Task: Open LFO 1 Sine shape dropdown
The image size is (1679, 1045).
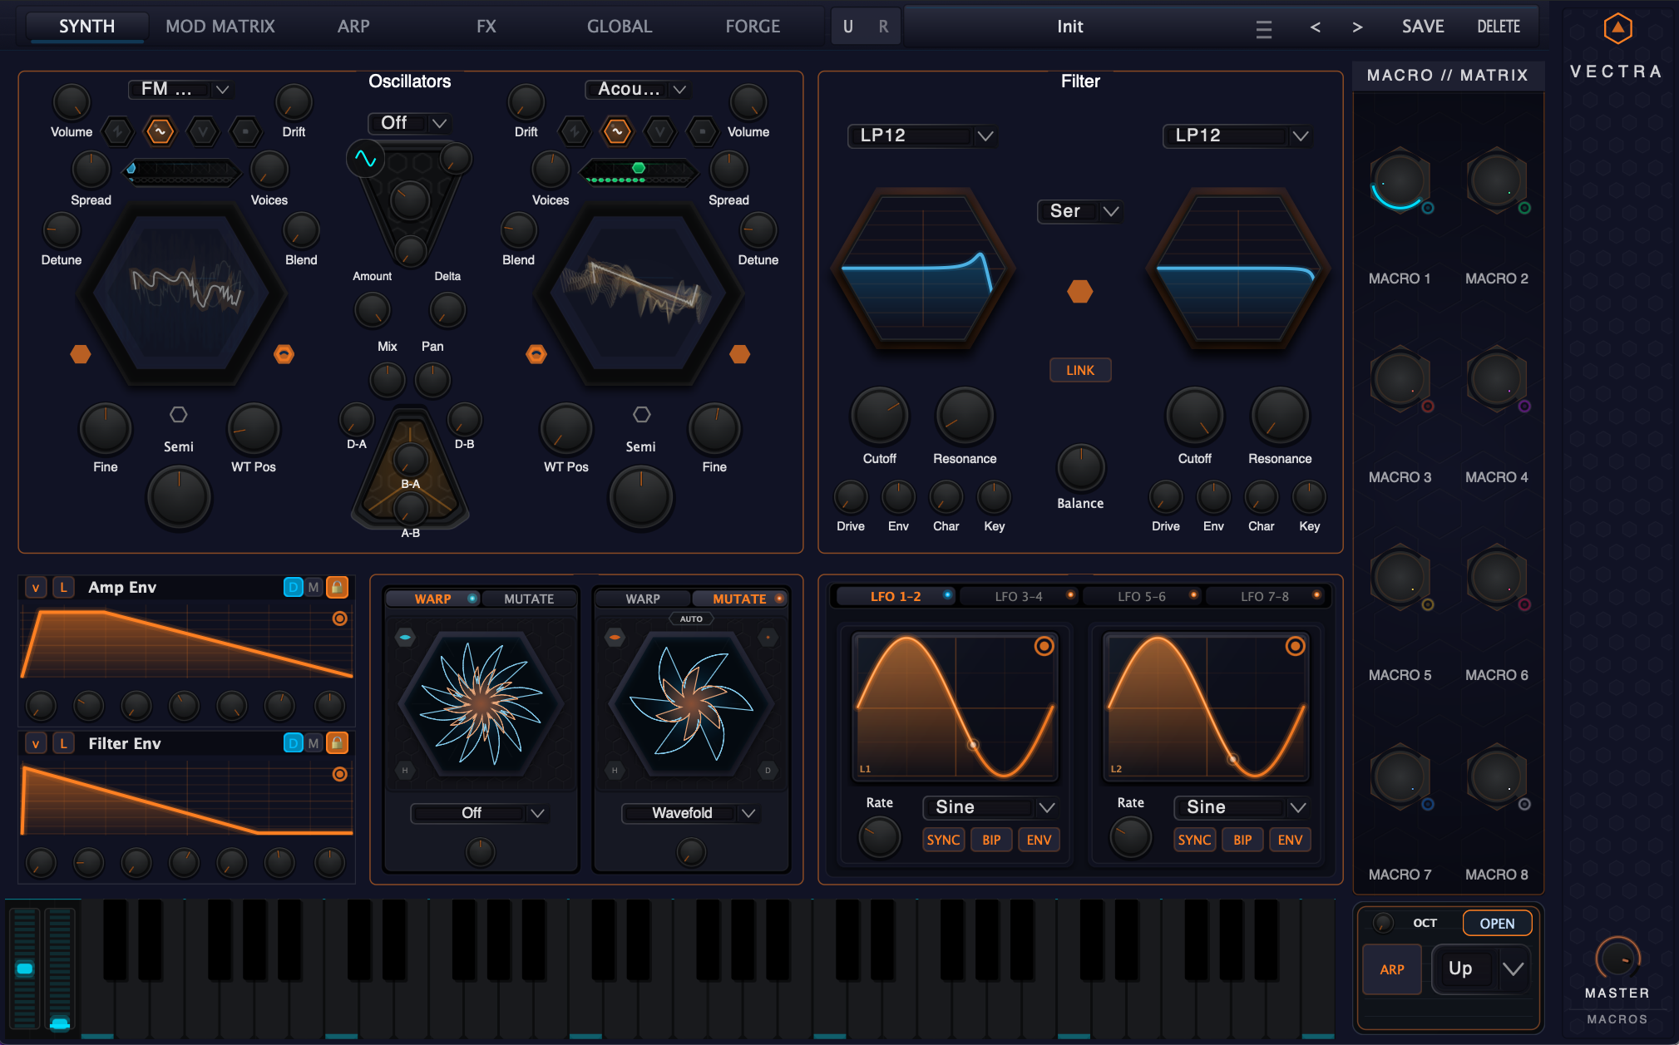Action: pyautogui.click(x=990, y=807)
